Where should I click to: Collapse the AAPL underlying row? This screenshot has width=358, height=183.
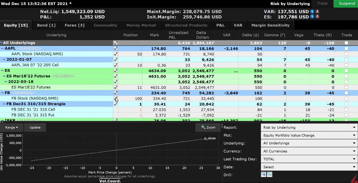pos(2,48)
